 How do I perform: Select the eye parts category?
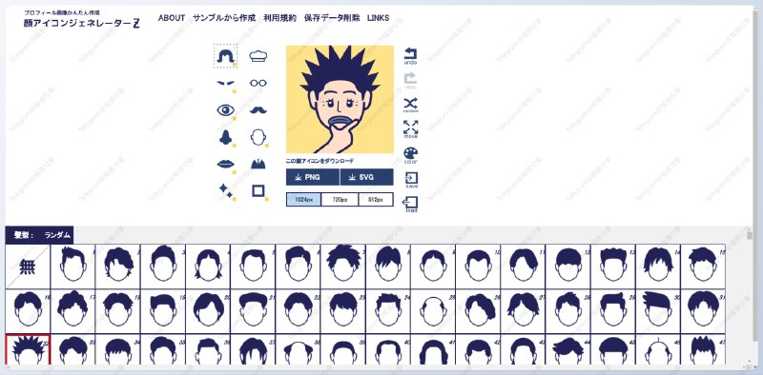point(225,110)
